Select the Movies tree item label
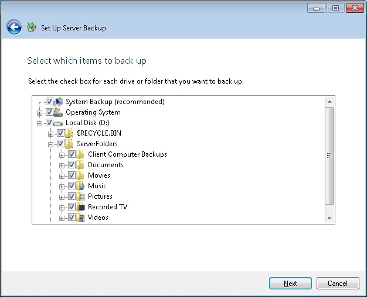Viewport: 367px width, 297px height. (99, 175)
